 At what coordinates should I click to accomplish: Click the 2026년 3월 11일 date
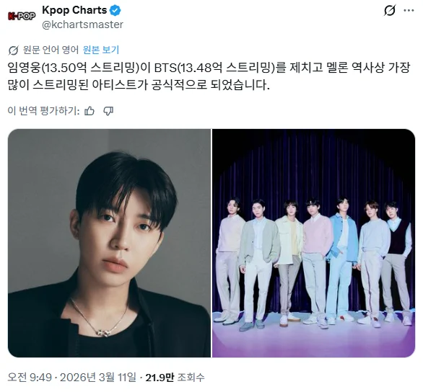click(x=98, y=377)
